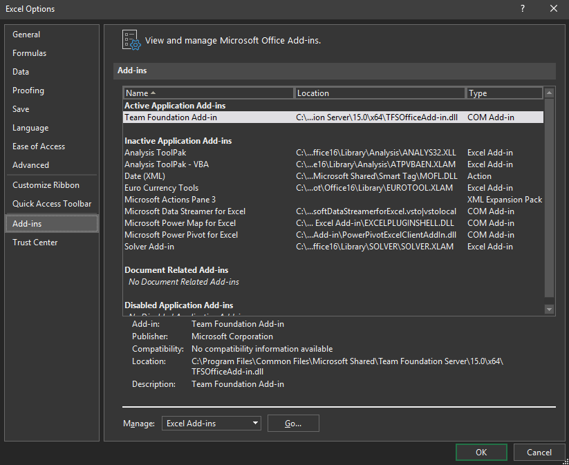Confirm with the OK button
569x465 pixels.
tap(481, 453)
